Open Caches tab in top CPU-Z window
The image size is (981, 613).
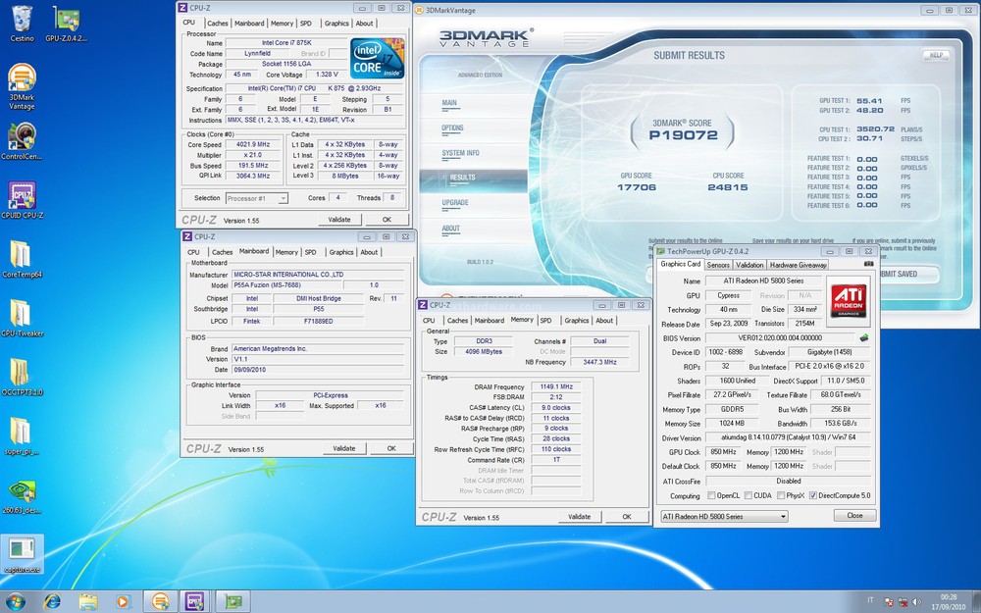[x=217, y=24]
